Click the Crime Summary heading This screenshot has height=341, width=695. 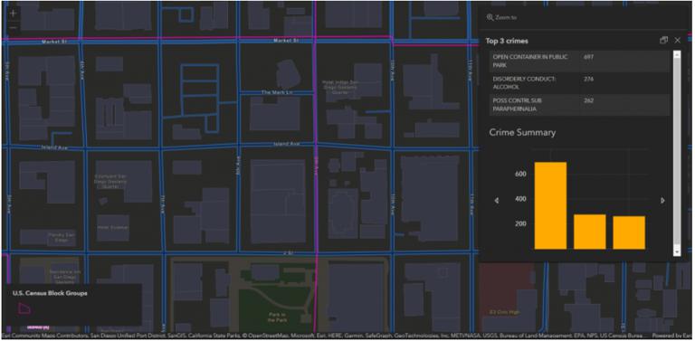click(522, 132)
